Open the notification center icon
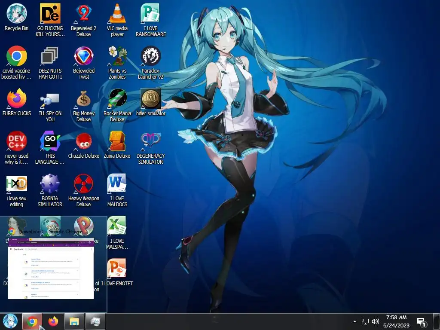The height and width of the screenshot is (330, 440). point(421,322)
